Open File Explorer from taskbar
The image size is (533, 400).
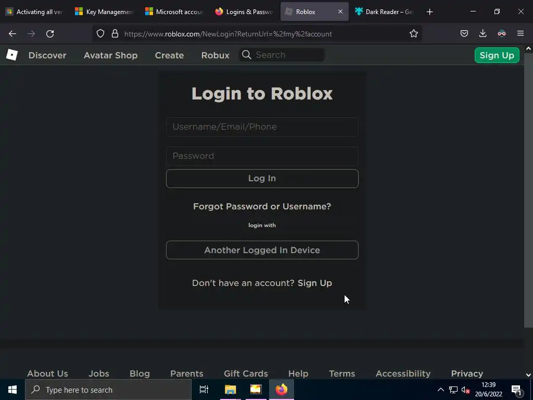[x=230, y=390]
